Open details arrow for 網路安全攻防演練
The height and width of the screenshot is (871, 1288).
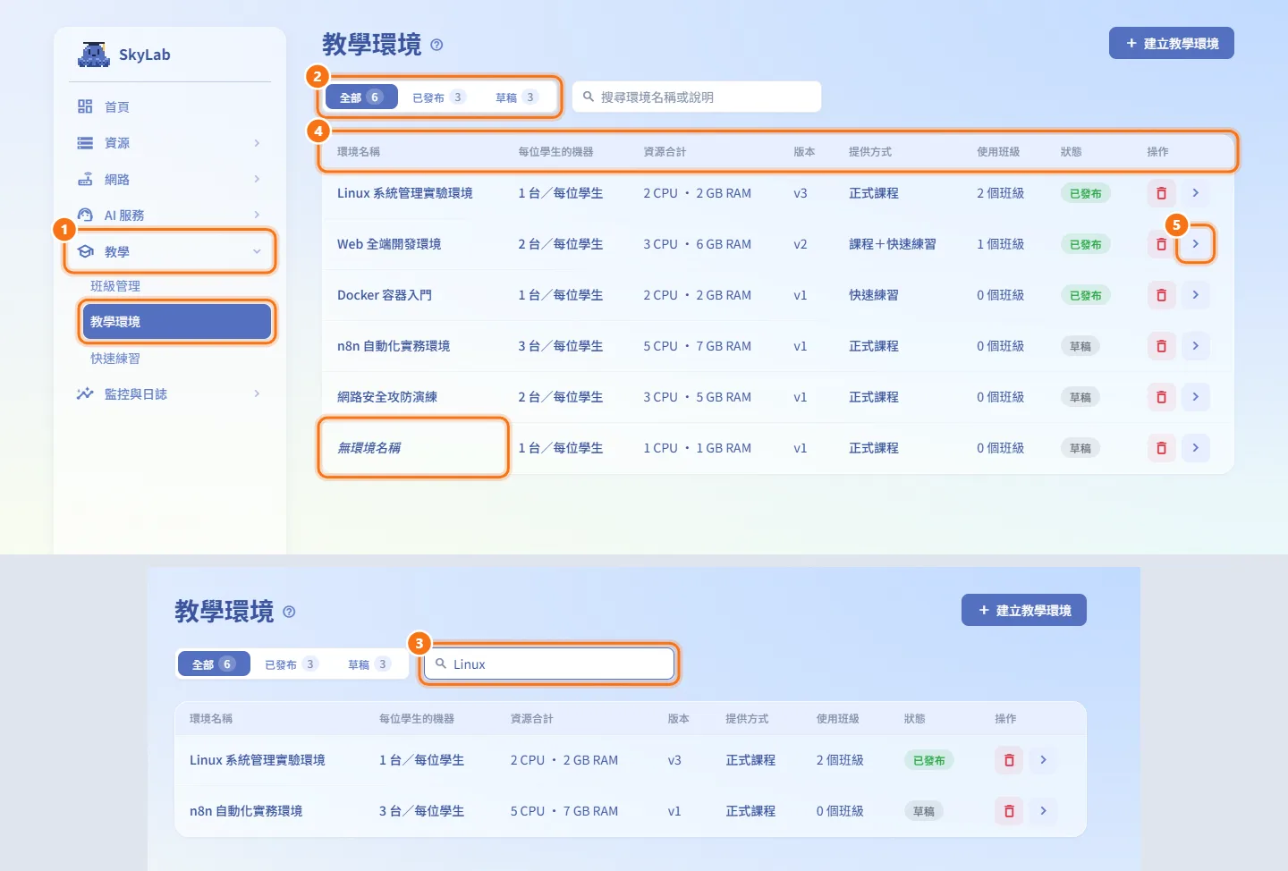pyautogui.click(x=1196, y=397)
